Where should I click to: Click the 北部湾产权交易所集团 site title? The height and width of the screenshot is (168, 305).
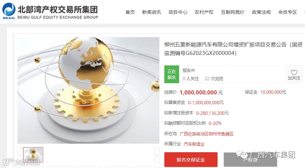pyautogui.click(x=58, y=9)
